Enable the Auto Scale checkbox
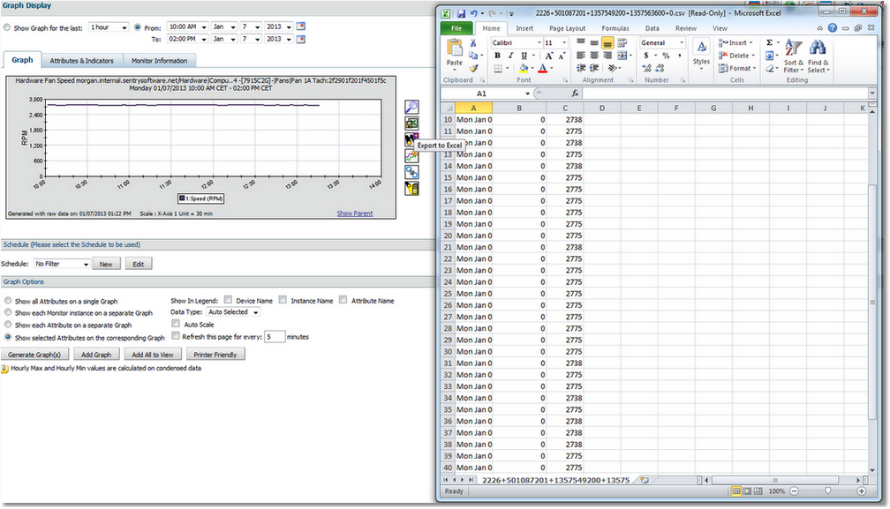The image size is (890, 509). click(x=177, y=325)
